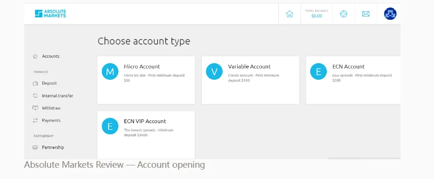Viewport: 434px width, 179px height.
Task: View the Total Balance $0.00 widget
Action: point(317,14)
